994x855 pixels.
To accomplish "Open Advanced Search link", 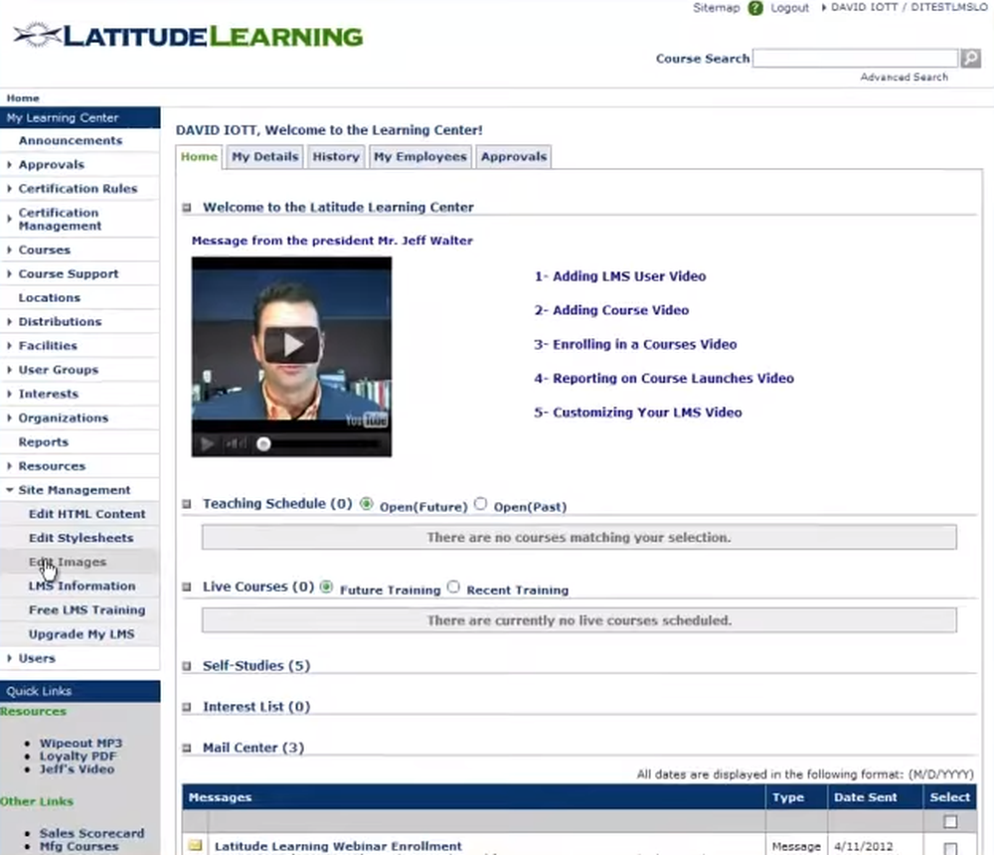I will tap(904, 78).
